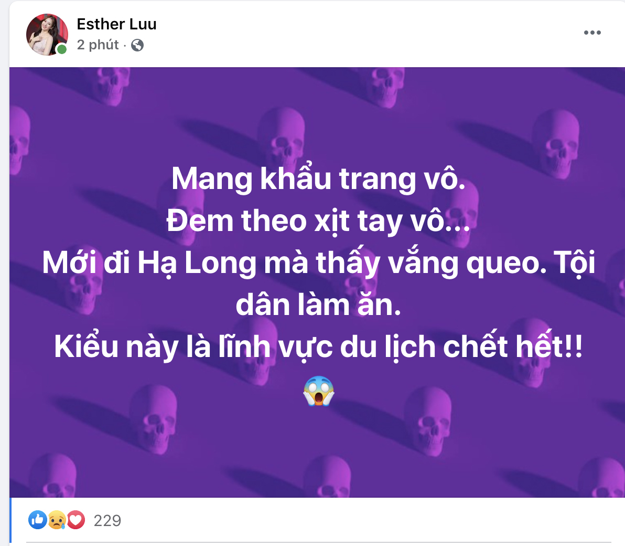Open the three-dot post options menu

[x=592, y=33]
